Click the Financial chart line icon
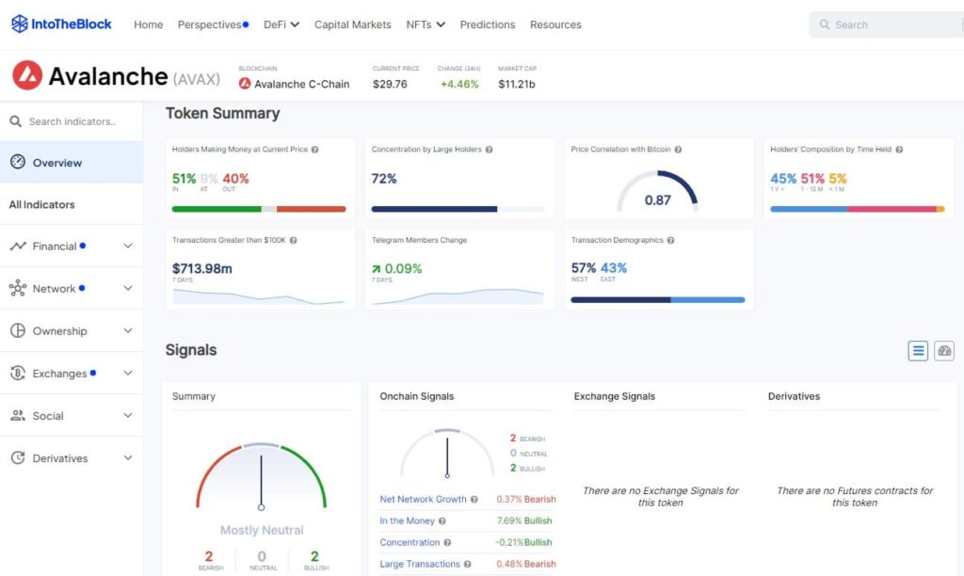The height and width of the screenshot is (576, 964). (x=18, y=246)
